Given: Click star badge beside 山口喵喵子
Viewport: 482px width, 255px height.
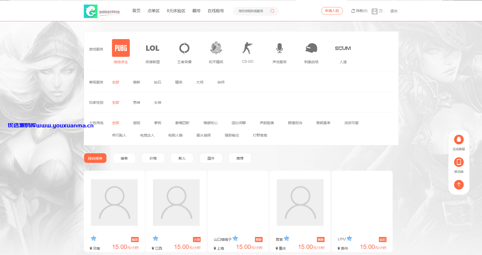Looking at the screenshot, I should coord(235,238).
